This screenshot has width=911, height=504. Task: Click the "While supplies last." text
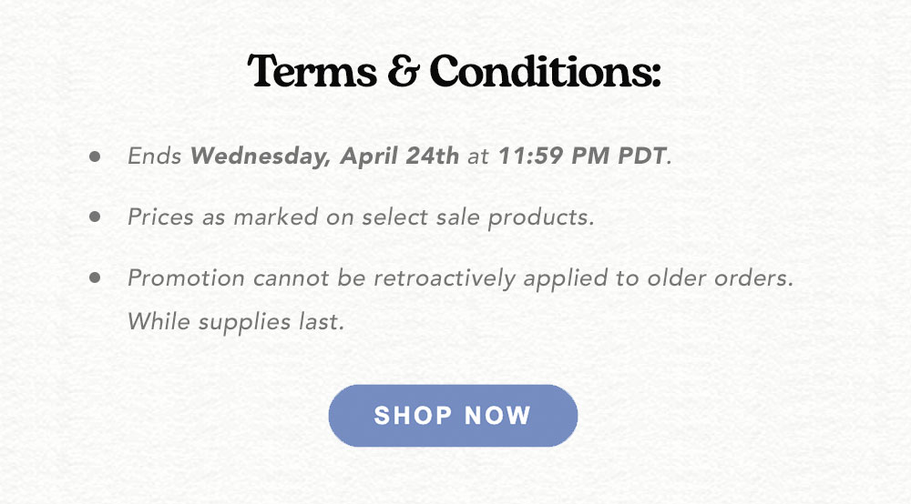pos(236,322)
